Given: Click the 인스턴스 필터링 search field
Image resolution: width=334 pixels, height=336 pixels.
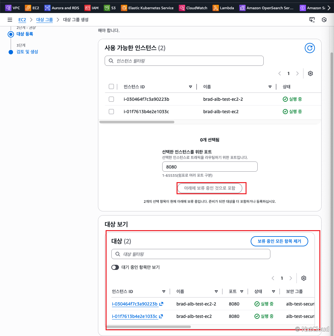Looking at the screenshot, I should pos(184,61).
